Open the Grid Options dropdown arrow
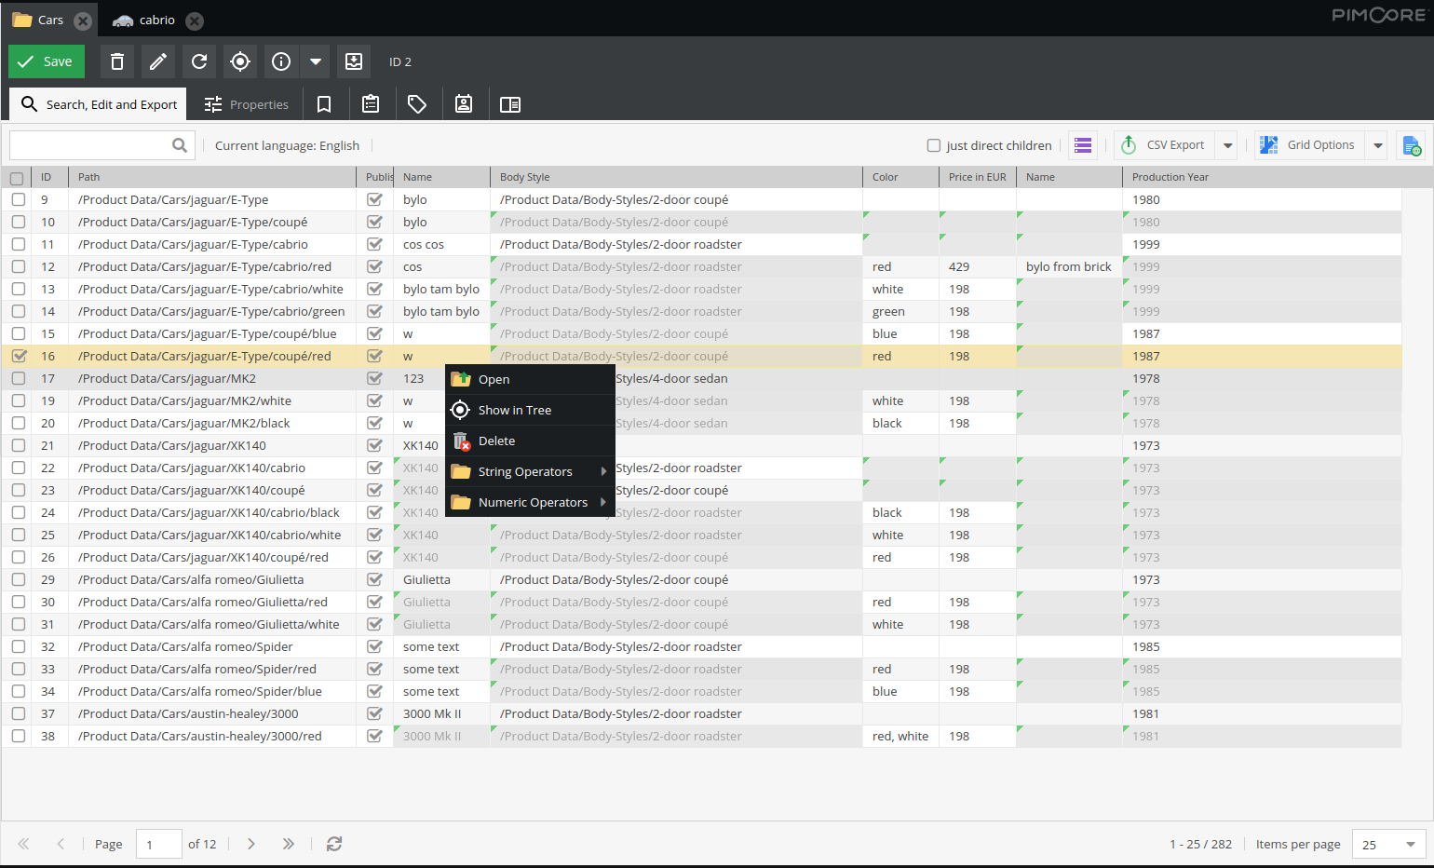Screen dimensions: 1434x868 click(x=1377, y=145)
